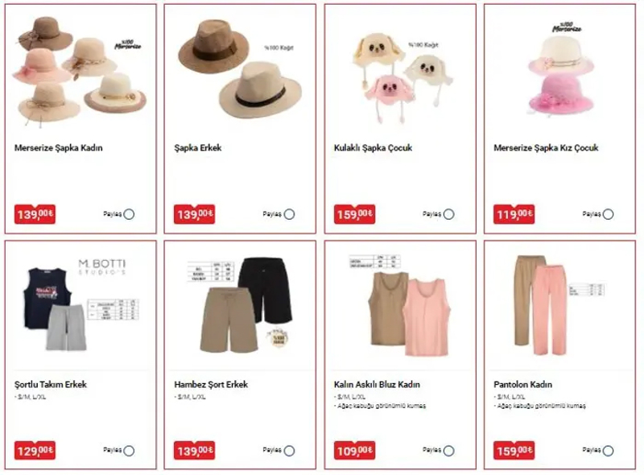Click the 119,00₺ price tag
This screenshot has height=475, width=644.
click(x=514, y=214)
